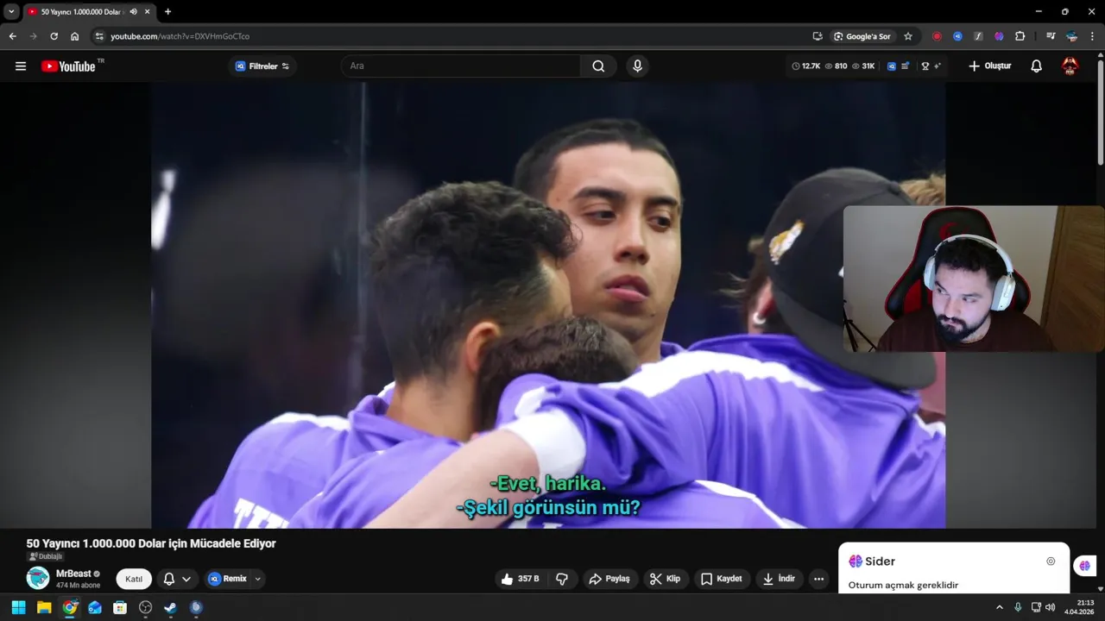Click the Oluştur create button
1105x621 pixels.
[x=989, y=66]
